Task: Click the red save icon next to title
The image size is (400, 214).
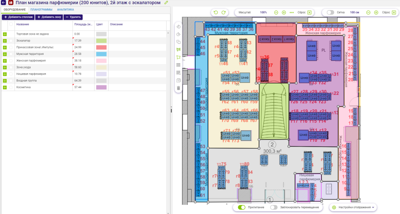Action: pyautogui.click(x=11, y=3)
